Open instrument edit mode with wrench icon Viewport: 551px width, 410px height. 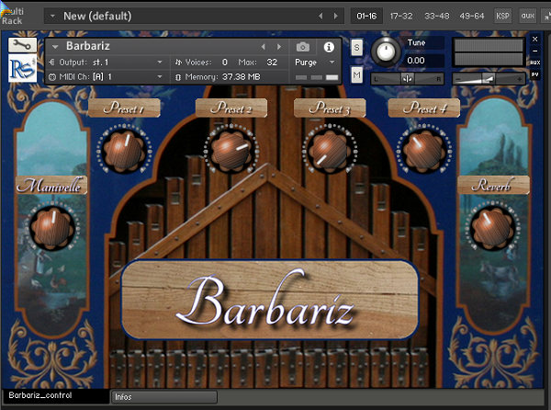pyautogui.click(x=22, y=45)
